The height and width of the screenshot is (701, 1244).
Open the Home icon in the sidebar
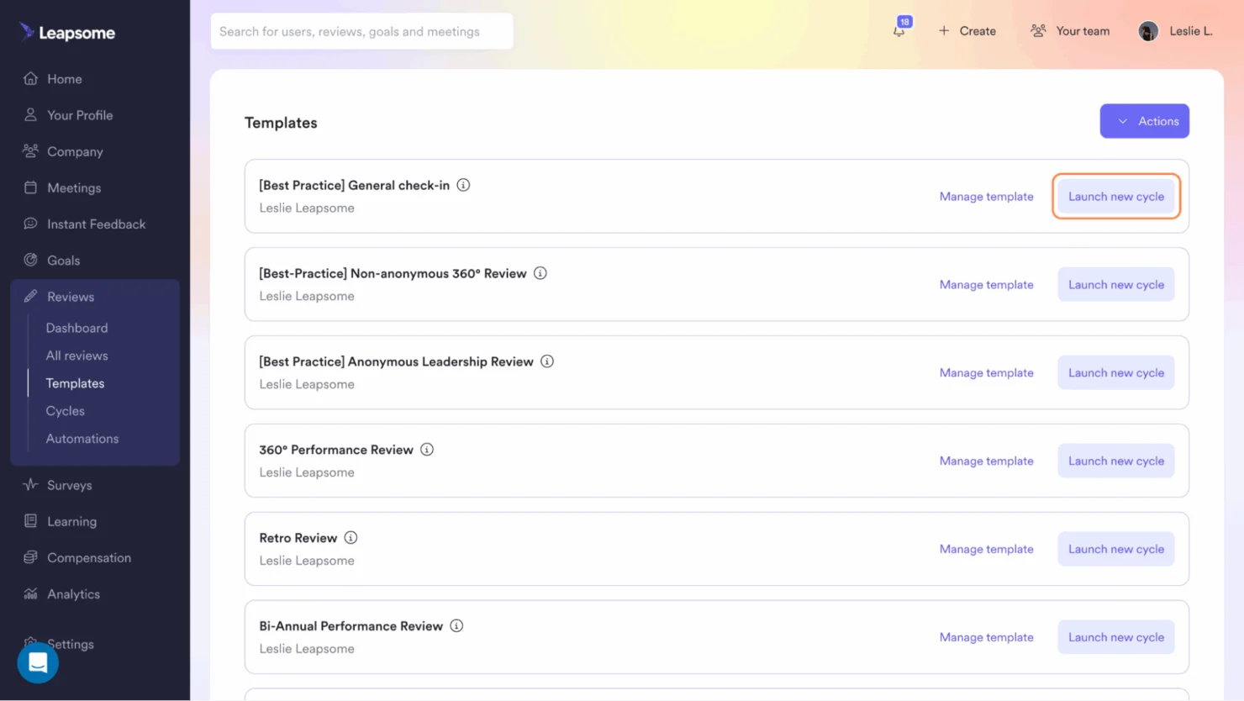pyautogui.click(x=30, y=78)
